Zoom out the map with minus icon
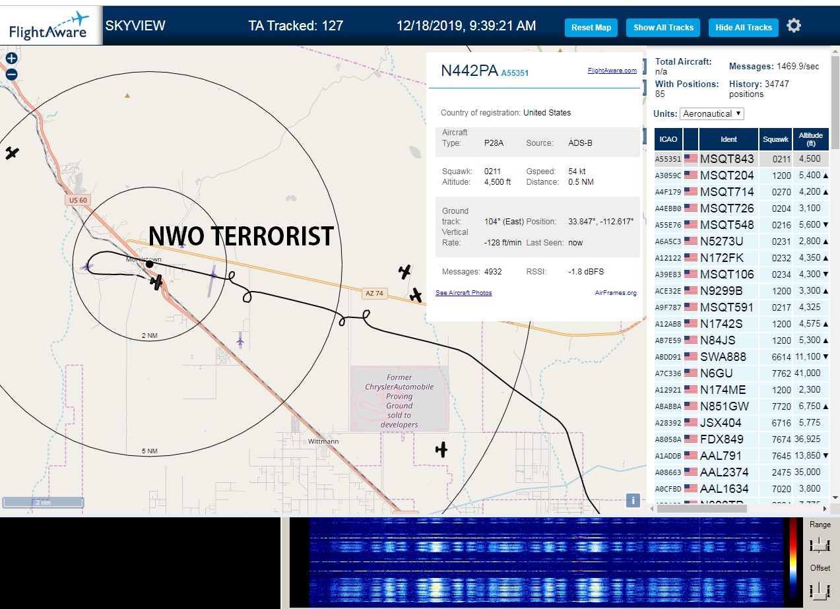 click(x=11, y=74)
